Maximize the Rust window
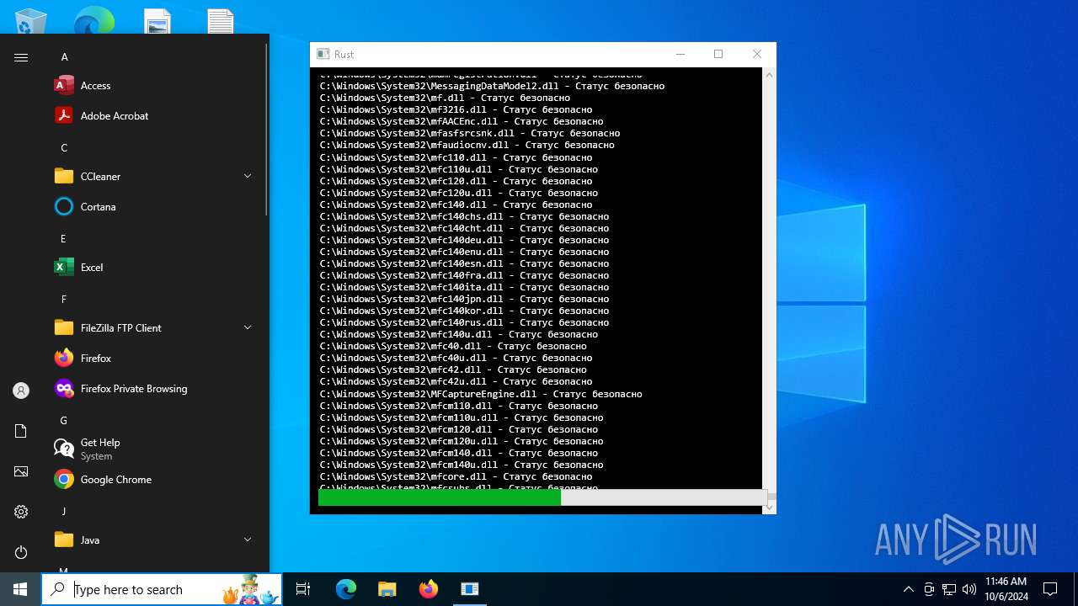The image size is (1078, 606). (718, 54)
